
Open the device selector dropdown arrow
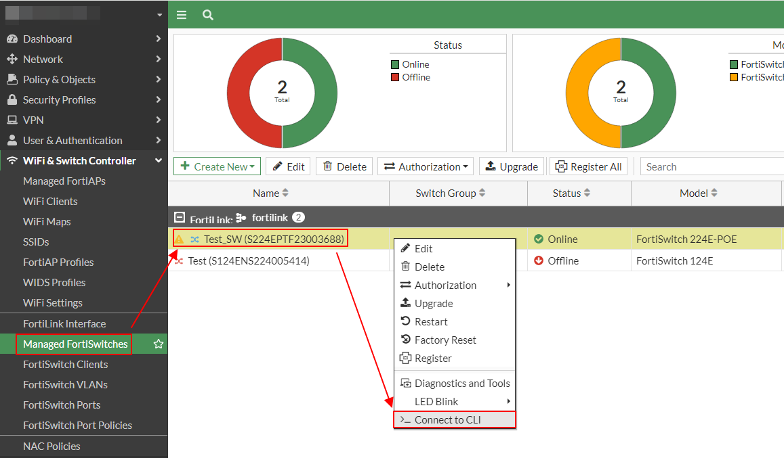[159, 15]
